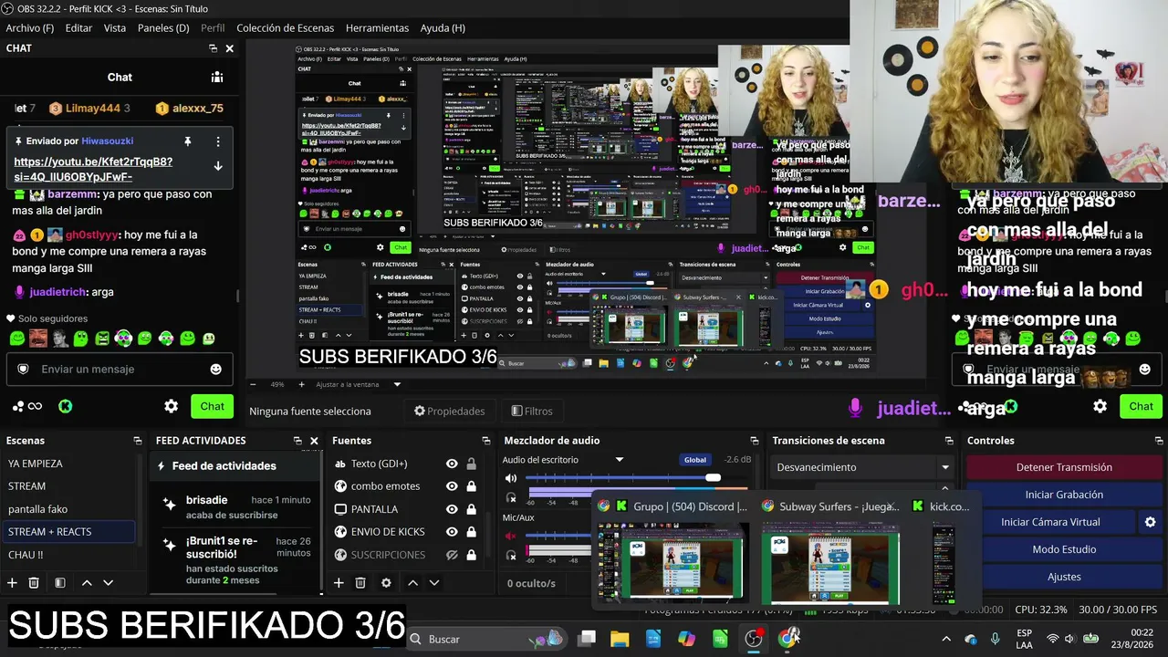Viewport: 1168px width, 657px height.
Task: Open the Archivo menu
Action: coord(29,28)
